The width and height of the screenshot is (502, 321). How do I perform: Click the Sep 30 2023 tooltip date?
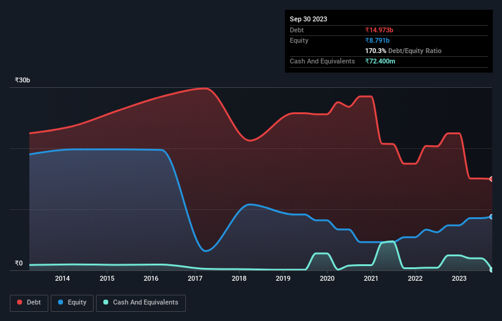tap(308, 19)
